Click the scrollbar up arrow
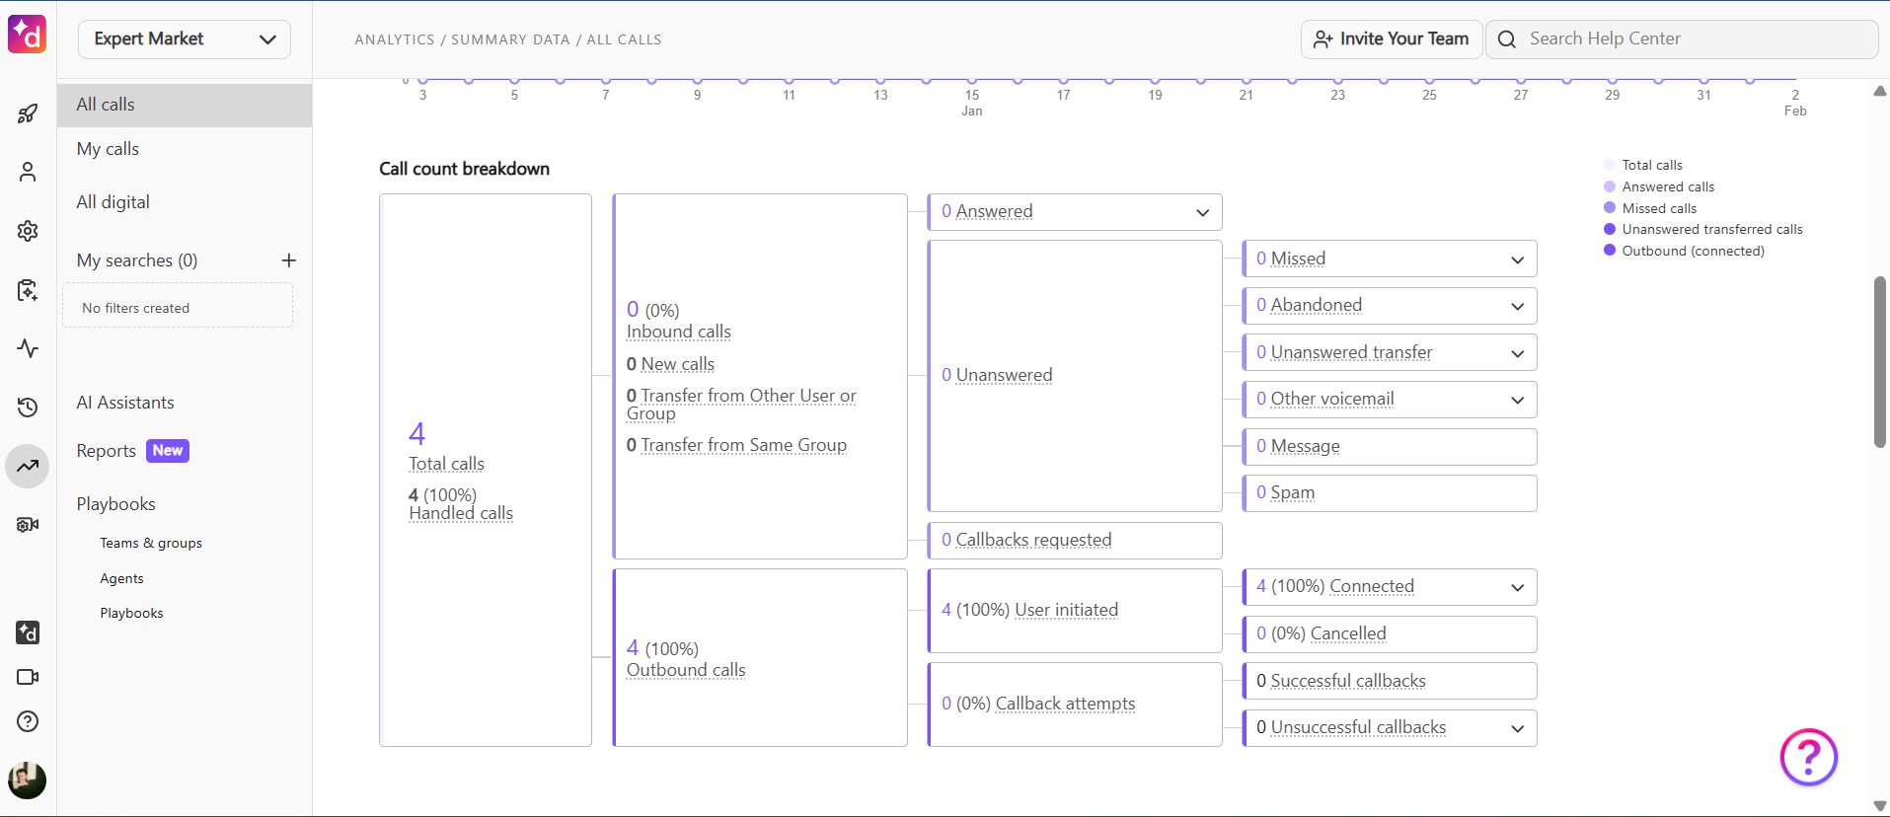Viewport: 1890px width, 817px height. (x=1880, y=91)
